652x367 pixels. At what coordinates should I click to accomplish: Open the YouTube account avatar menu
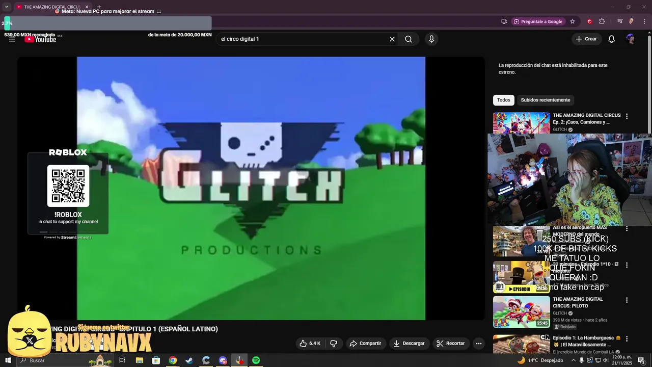click(x=631, y=39)
